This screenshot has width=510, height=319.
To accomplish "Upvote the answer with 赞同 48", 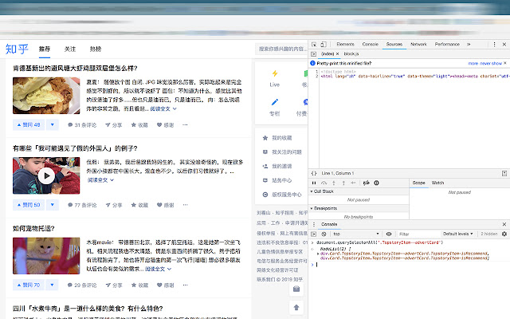I will (x=29, y=124).
